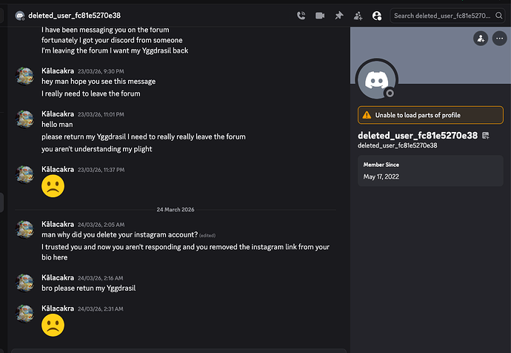Open pinned messages
Viewport: 511px width, 353px height.
[339, 15]
